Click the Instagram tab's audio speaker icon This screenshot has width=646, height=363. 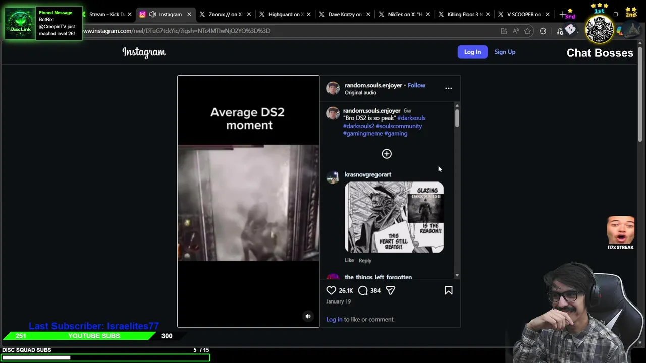point(152,14)
